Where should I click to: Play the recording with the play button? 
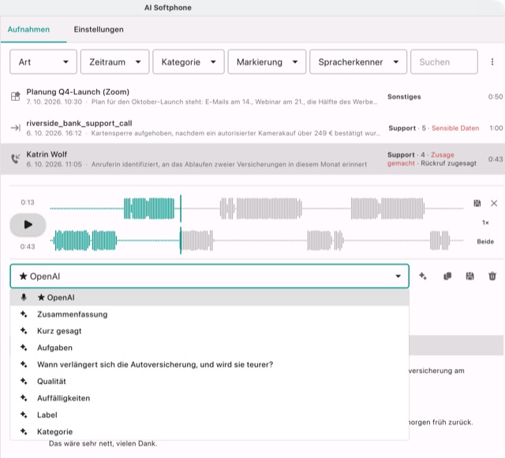coord(28,225)
